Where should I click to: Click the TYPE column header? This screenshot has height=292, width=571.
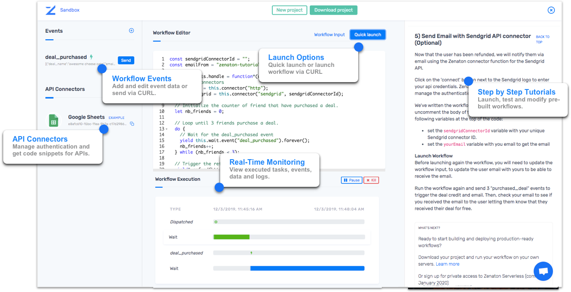(x=175, y=209)
